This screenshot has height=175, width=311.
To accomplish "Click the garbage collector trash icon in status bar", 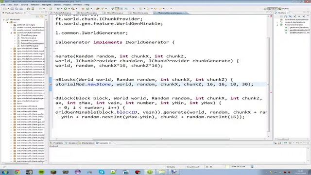I will point(252,167).
